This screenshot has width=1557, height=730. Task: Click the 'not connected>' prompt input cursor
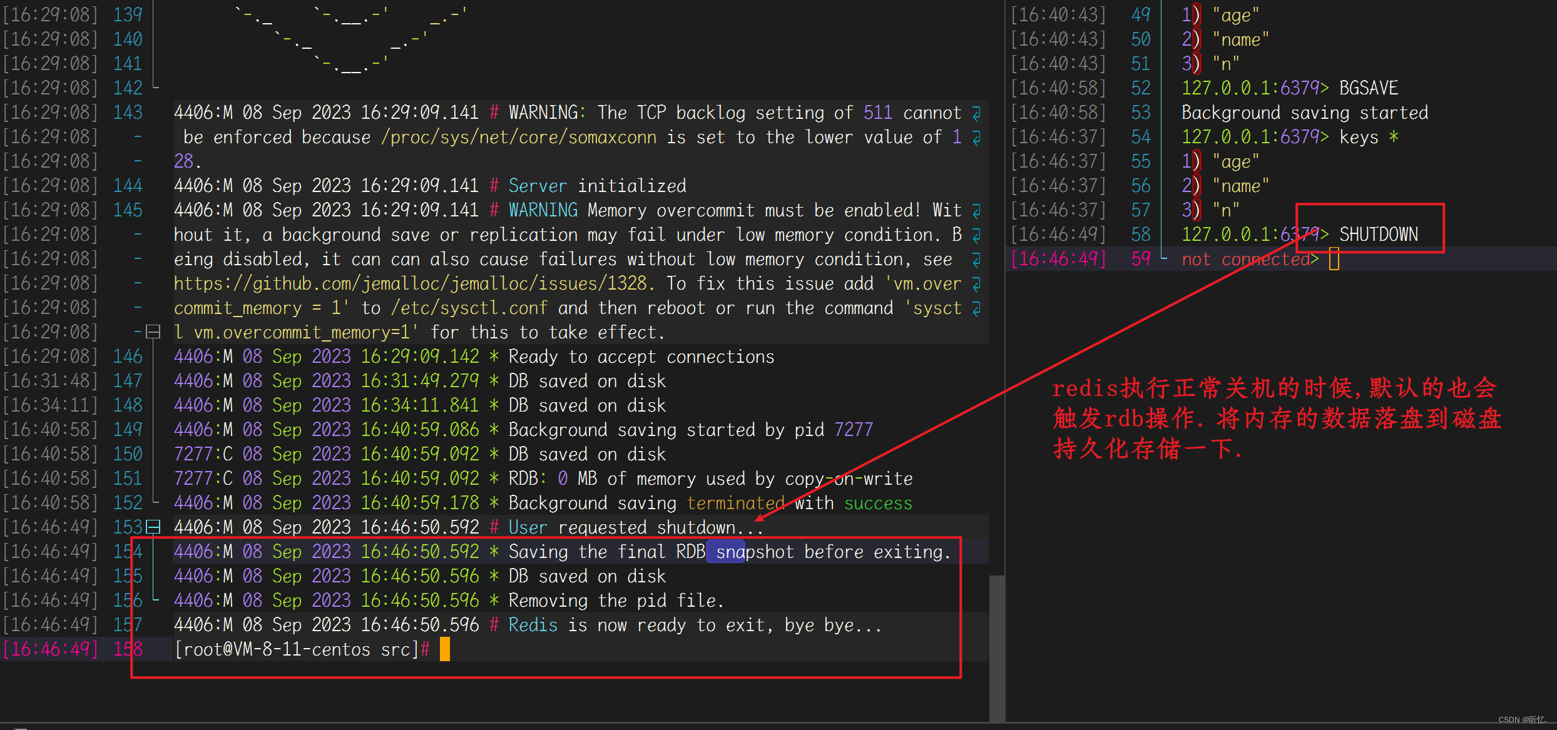tap(1334, 259)
